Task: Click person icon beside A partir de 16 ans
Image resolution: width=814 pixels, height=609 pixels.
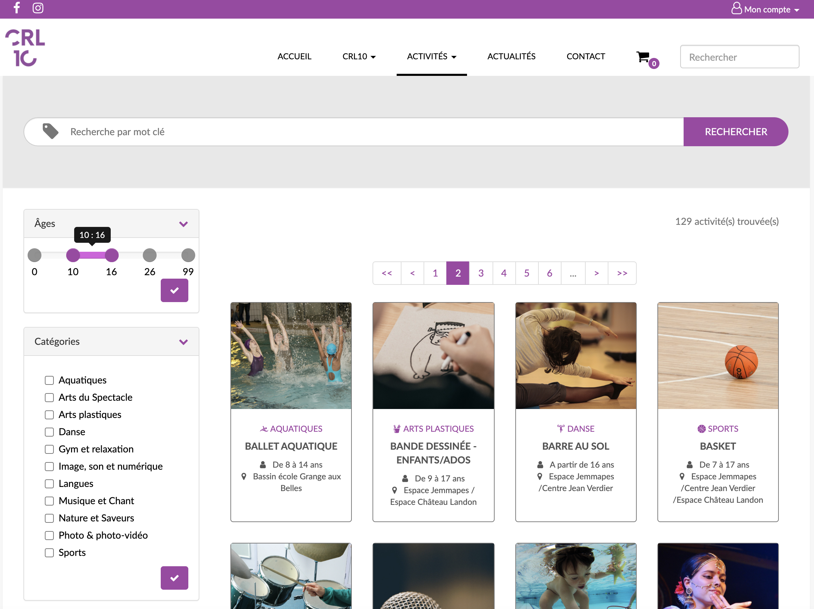Action: (540, 465)
